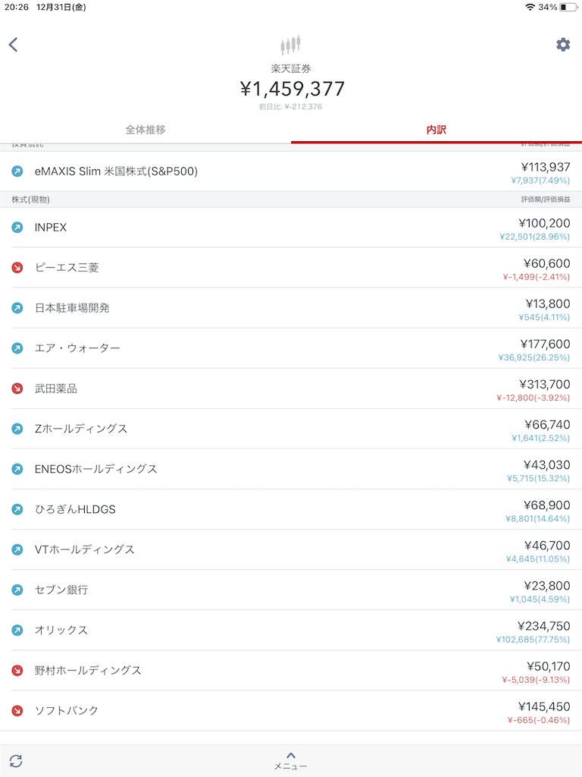
Task: Tap the red down-arrow icon beside 武田薬品
Action: click(17, 388)
